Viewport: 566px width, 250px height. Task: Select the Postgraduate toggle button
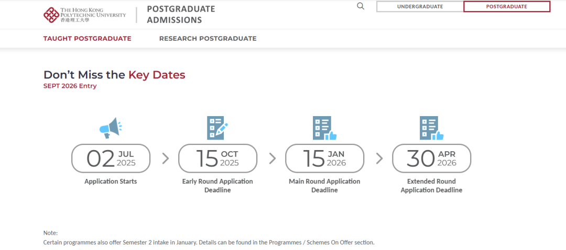(507, 6)
